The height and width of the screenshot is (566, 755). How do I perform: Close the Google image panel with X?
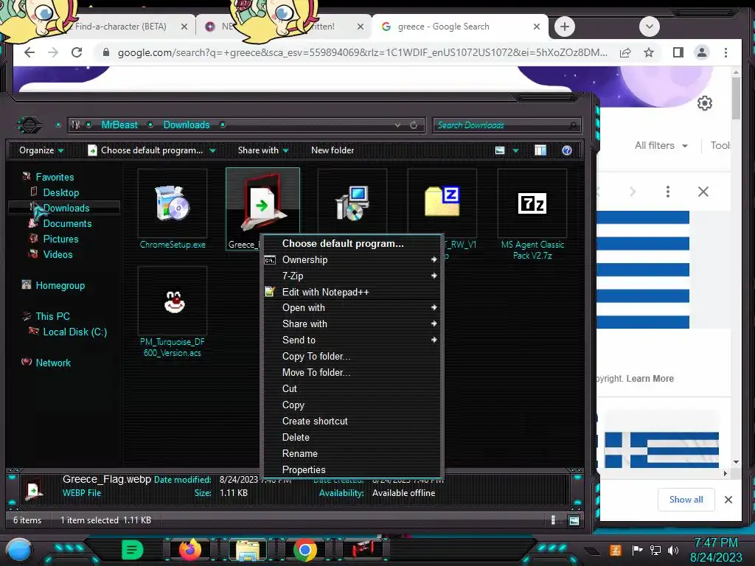tap(703, 192)
